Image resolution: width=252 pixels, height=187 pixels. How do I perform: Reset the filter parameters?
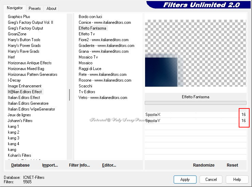[232, 165]
